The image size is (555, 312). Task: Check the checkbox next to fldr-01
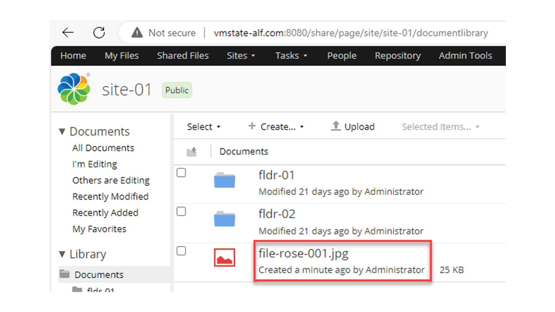(x=181, y=173)
